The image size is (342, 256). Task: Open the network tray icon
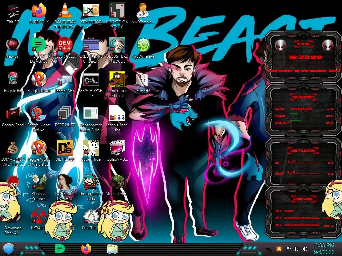click(297, 249)
